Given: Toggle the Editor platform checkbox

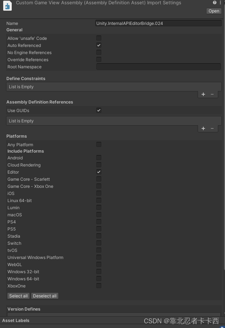Looking at the screenshot, I should pos(99,172).
